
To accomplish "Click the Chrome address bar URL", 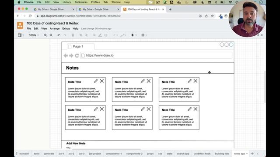I will (80, 16).
